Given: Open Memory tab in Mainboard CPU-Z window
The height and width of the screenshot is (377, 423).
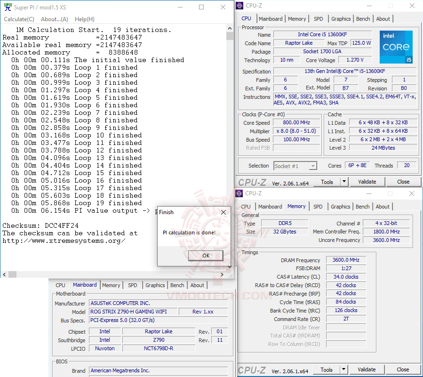Looking at the screenshot, I should 111,285.
